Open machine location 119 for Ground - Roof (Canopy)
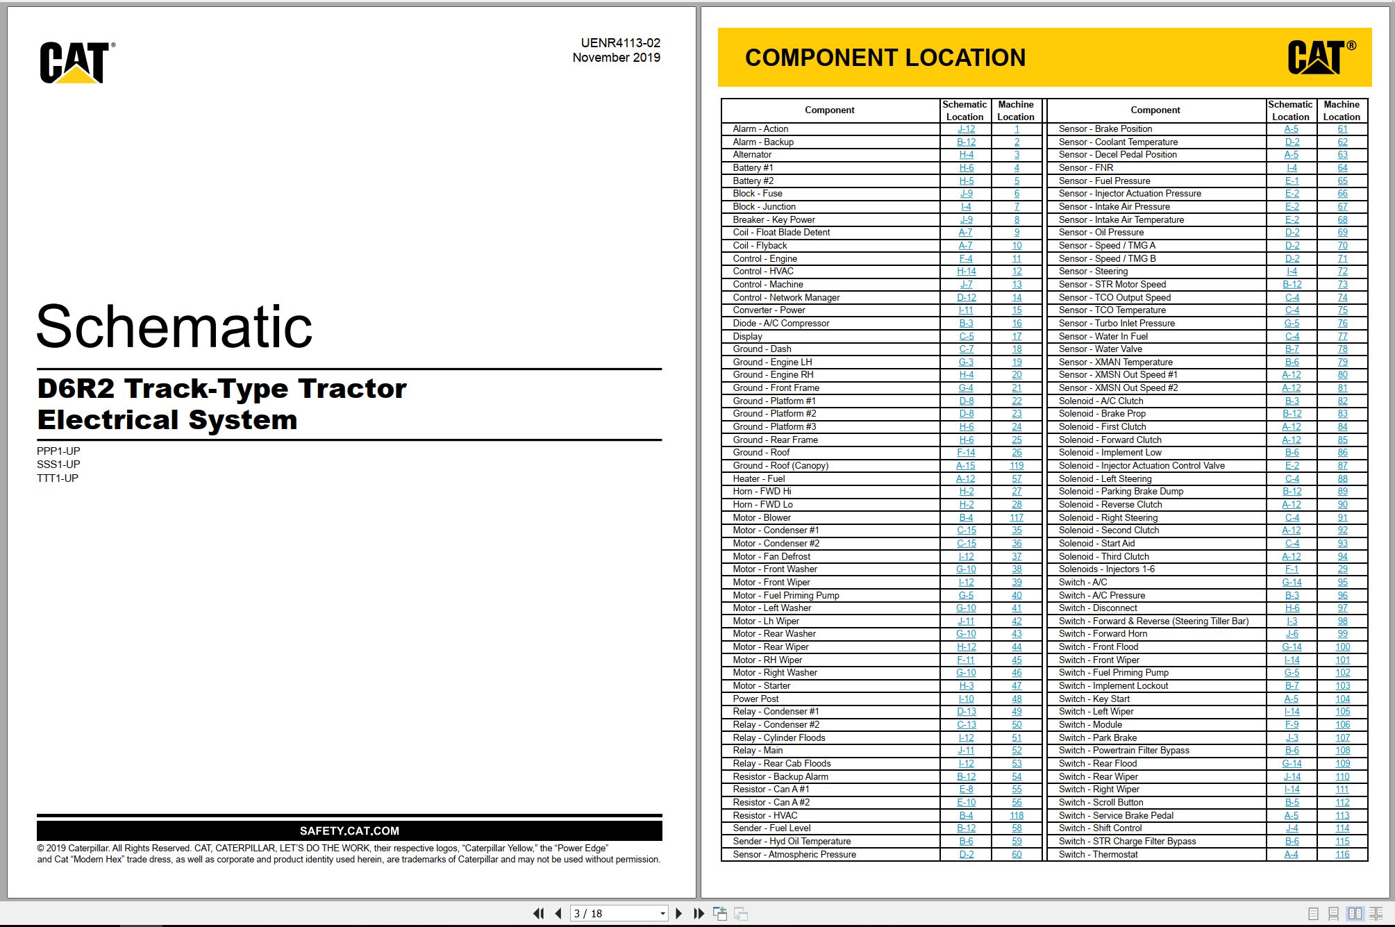This screenshot has height=927, width=1395. [x=1017, y=466]
